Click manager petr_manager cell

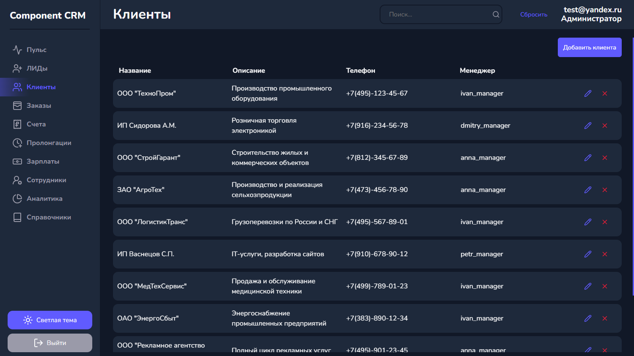[482, 254]
